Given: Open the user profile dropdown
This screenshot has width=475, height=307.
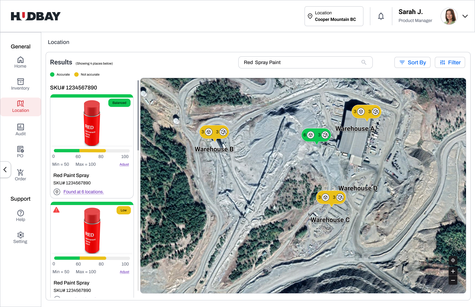Looking at the screenshot, I should click(x=465, y=16).
